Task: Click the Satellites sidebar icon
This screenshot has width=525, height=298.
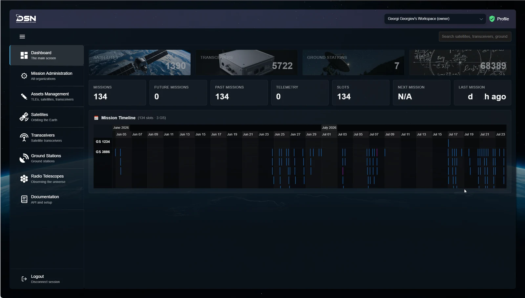Action: pyautogui.click(x=24, y=117)
